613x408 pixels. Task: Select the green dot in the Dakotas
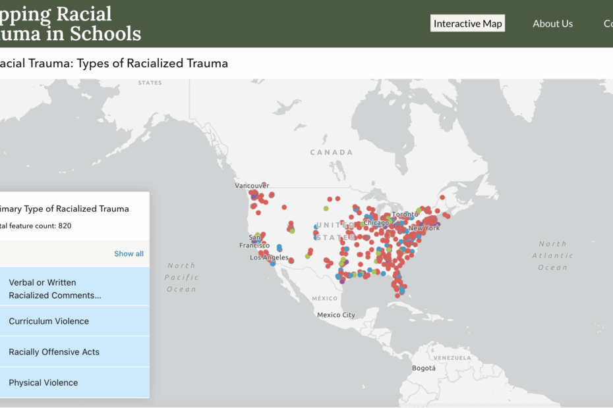tap(326, 209)
